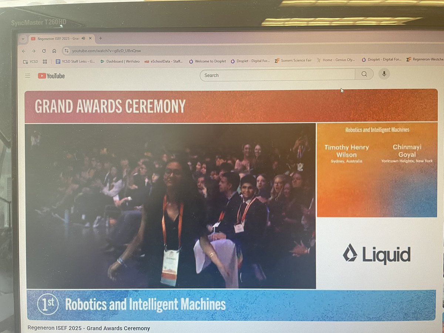Click the YouTube Search input field

click(x=277, y=75)
